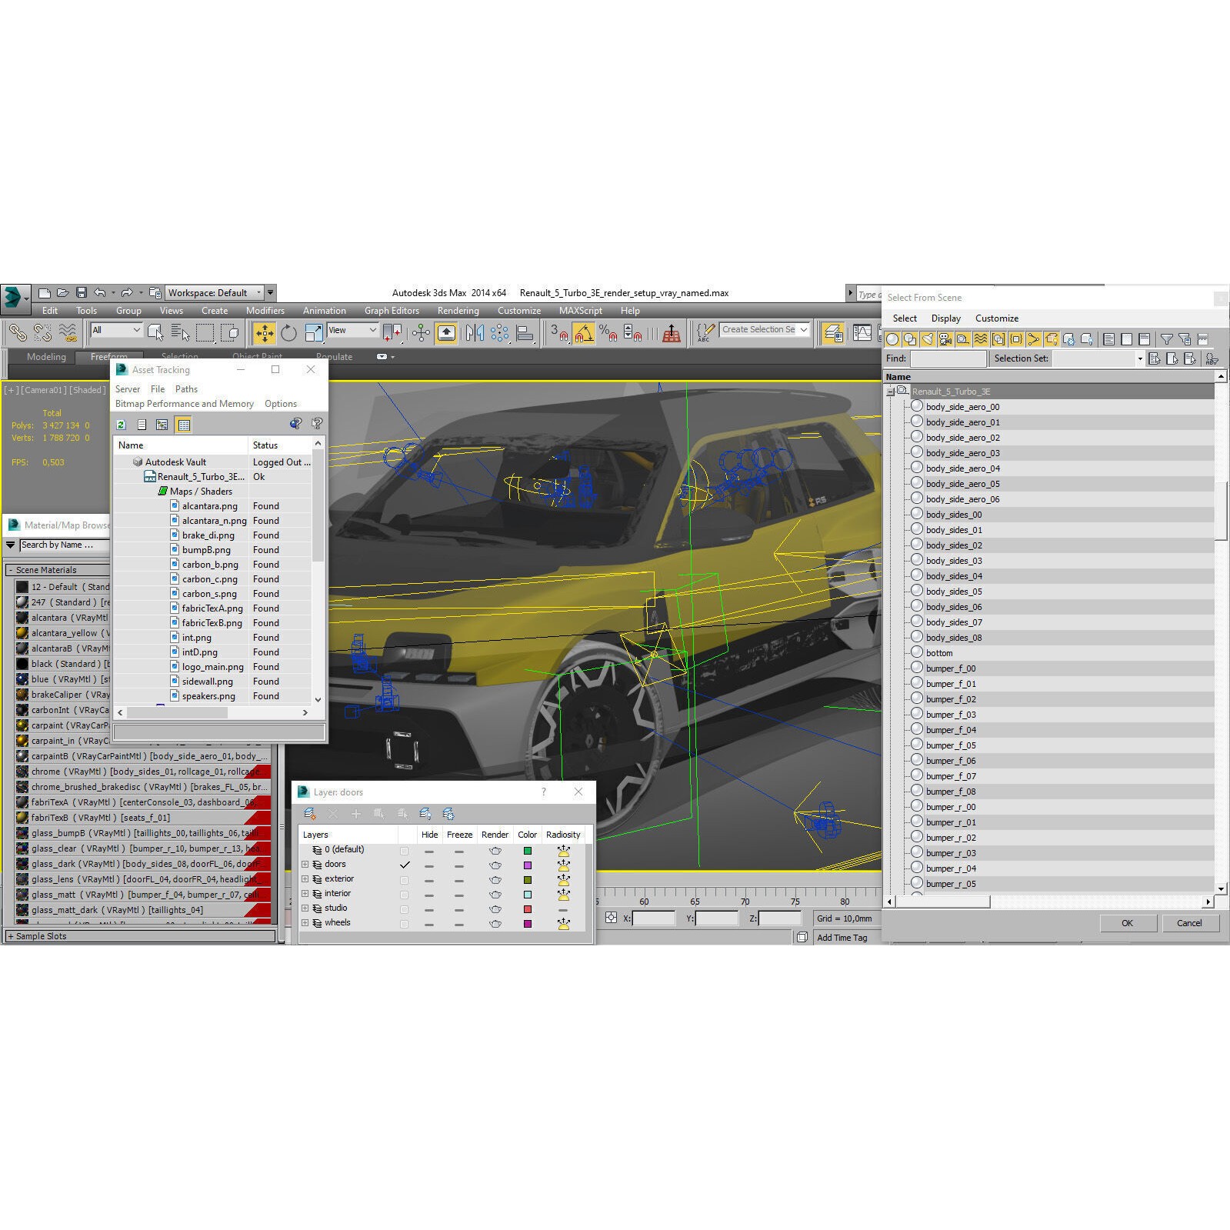Screen dimensions: 1230x1230
Task: Tick the 0 (default) layer current checkbox
Action: [x=405, y=851]
